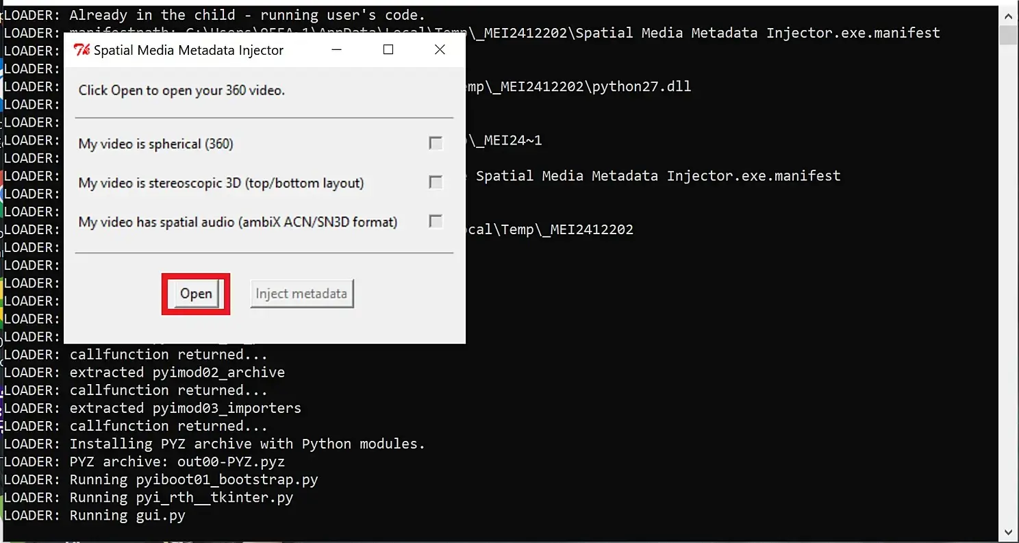Check the spatial audio ambiX checkbox
Image resolution: width=1019 pixels, height=543 pixels.
tap(436, 221)
